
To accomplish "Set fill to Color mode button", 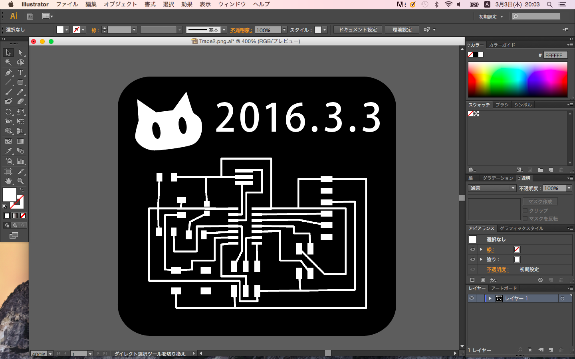I will pyautogui.click(x=7, y=215).
